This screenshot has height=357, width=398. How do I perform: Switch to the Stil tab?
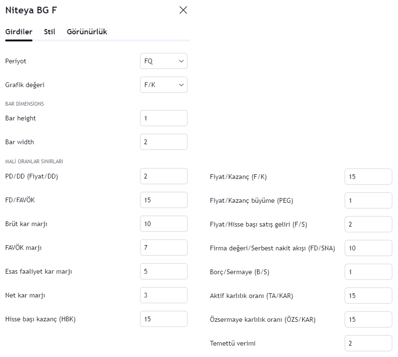point(50,32)
